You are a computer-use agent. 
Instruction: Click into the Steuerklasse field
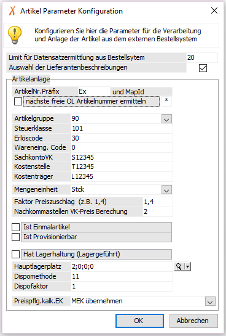(x=122, y=128)
